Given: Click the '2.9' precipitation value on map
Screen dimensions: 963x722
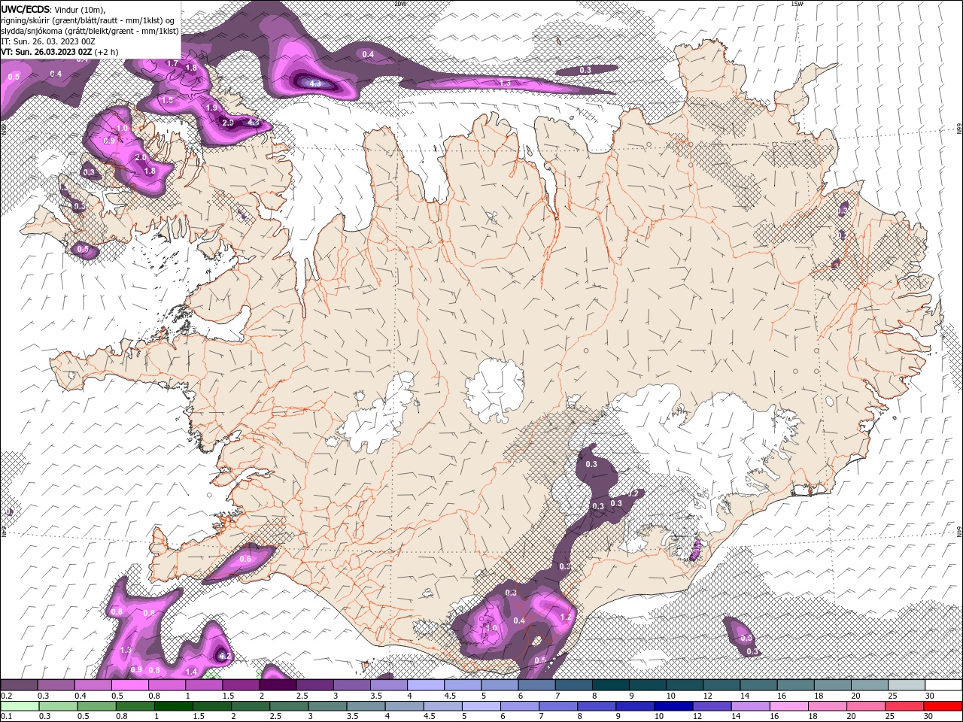Looking at the screenshot, I should click(x=228, y=122).
